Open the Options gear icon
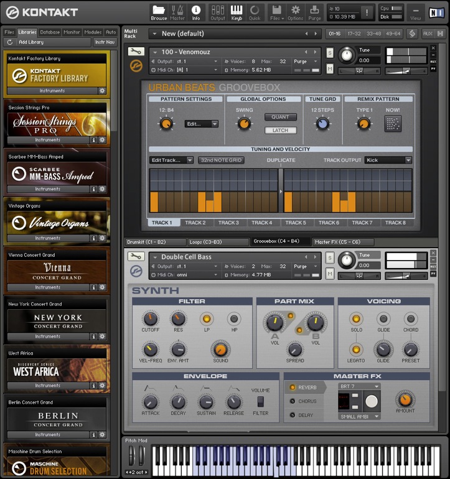Image resolution: width=450 pixels, height=479 pixels. [295, 12]
